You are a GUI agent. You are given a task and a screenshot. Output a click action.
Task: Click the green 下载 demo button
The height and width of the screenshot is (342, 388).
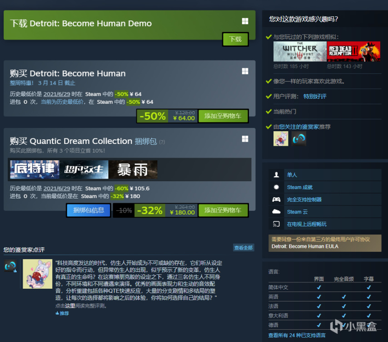click(x=235, y=39)
